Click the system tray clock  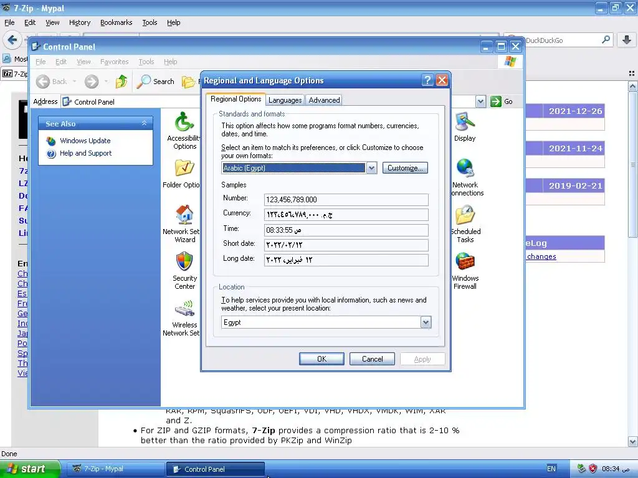[x=616, y=469]
